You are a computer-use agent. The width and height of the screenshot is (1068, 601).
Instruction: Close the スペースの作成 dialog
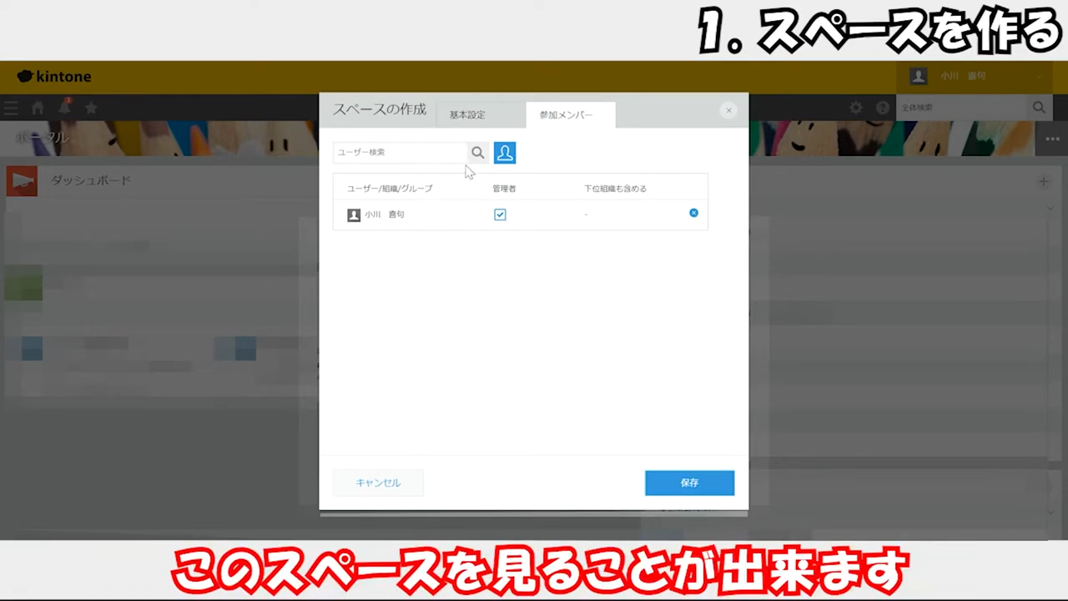(x=728, y=110)
